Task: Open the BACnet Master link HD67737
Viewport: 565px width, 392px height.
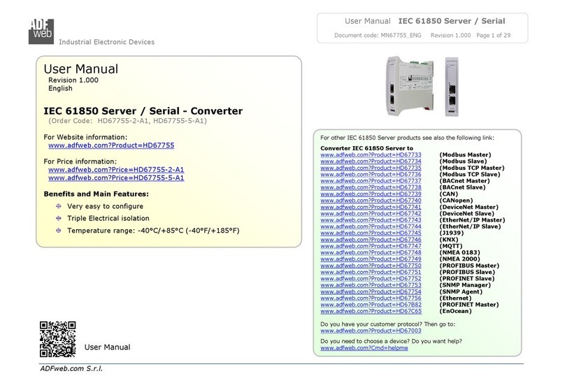Action: tap(371, 181)
